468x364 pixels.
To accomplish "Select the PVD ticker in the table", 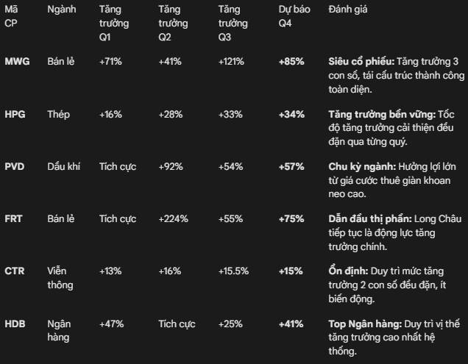I will (14, 167).
